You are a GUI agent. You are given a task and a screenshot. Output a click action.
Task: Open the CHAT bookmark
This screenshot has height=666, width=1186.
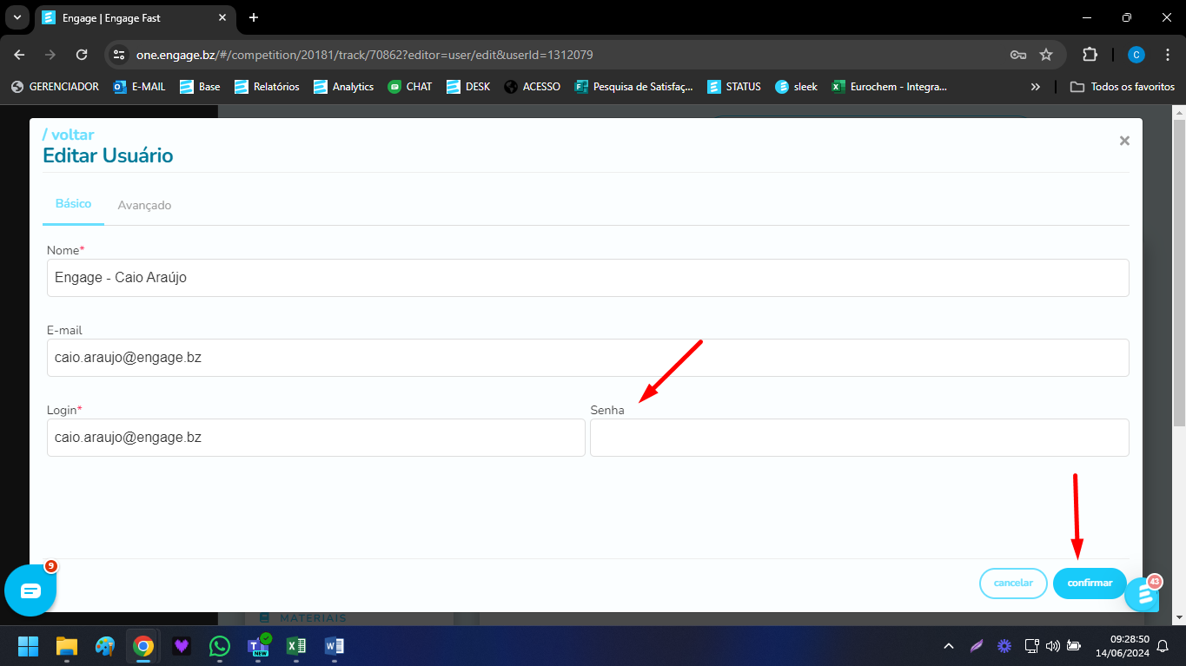click(409, 87)
